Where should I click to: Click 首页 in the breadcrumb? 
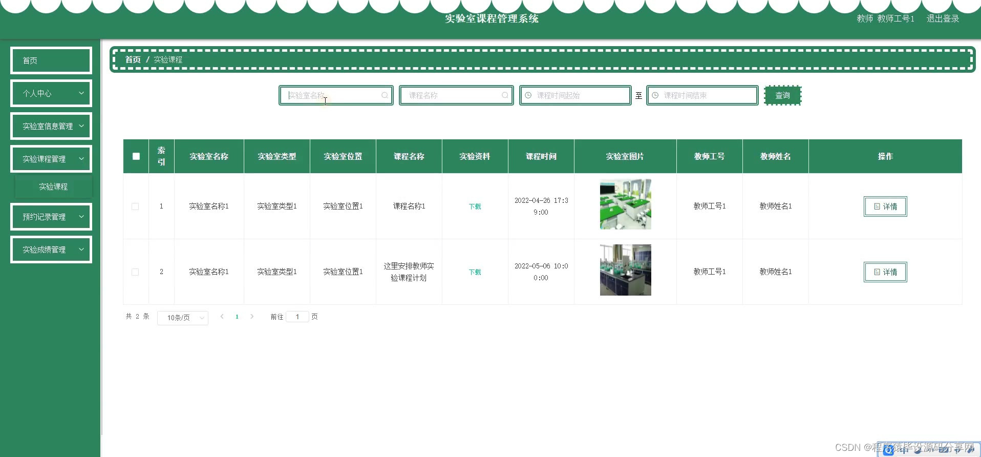tap(133, 59)
